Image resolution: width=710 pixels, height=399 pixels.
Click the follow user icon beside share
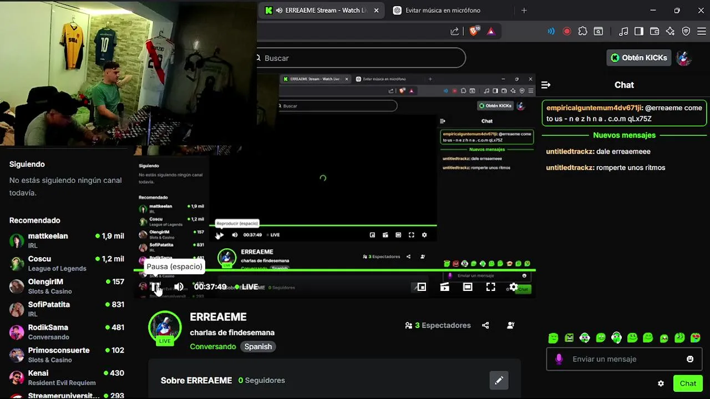click(x=510, y=325)
